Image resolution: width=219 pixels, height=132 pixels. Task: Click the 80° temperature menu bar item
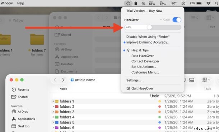(x=174, y=3)
